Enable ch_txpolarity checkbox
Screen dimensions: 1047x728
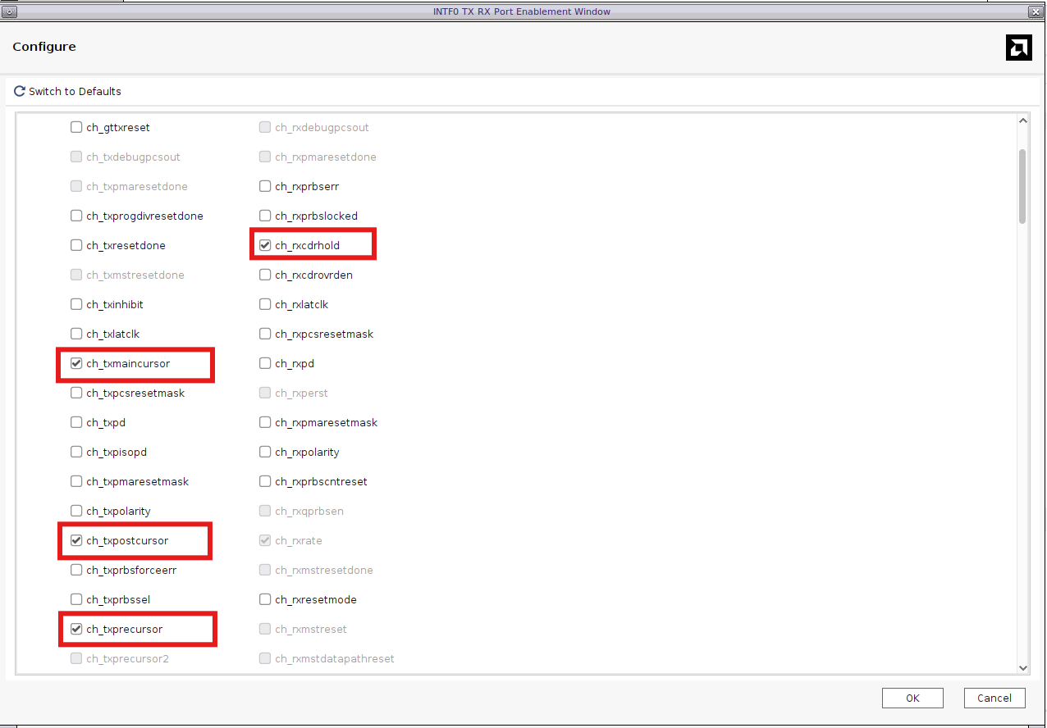(x=76, y=511)
